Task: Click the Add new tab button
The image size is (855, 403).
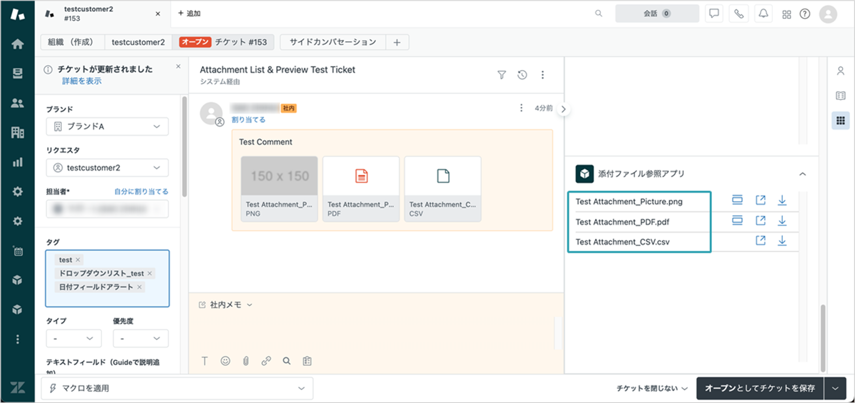Action: pos(189,13)
